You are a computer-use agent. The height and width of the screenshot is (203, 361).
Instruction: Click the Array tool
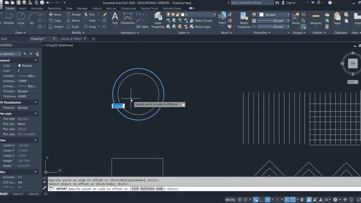90,27
